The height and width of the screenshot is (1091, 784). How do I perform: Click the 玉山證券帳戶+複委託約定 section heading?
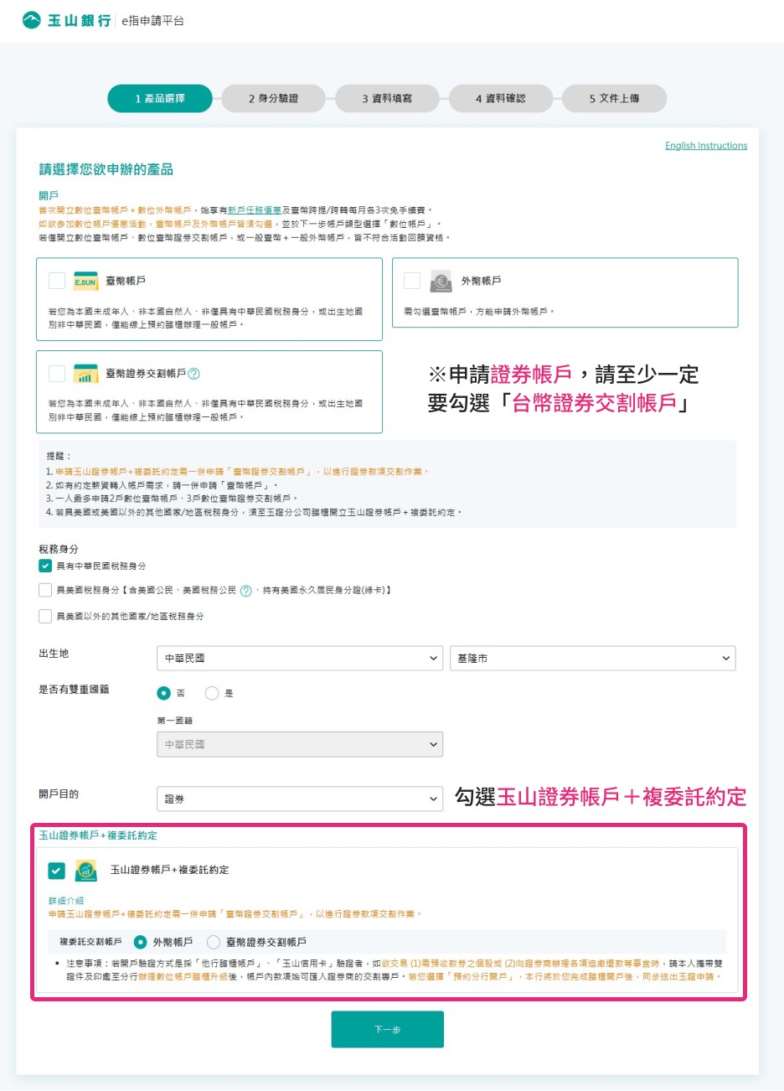coord(98,835)
